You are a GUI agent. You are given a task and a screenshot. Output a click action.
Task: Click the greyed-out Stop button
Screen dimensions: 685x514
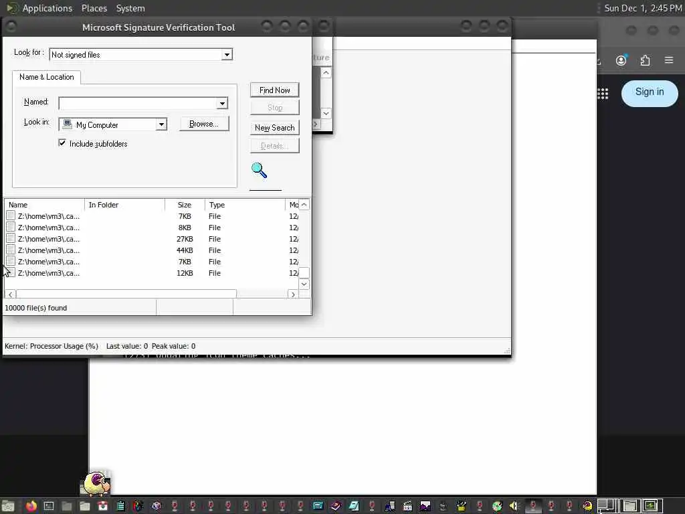(274, 108)
